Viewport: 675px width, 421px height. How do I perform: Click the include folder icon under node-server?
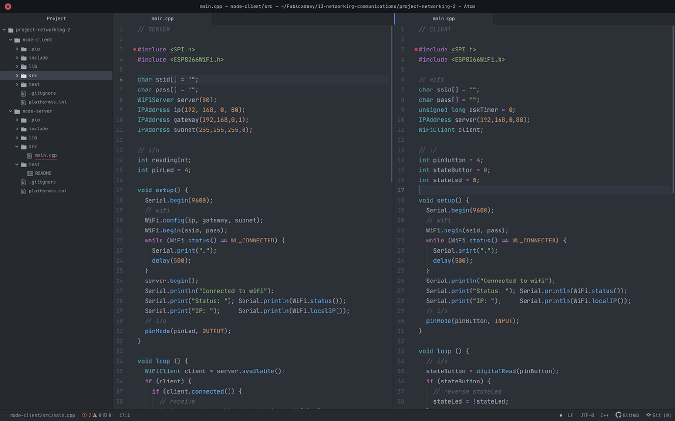point(24,129)
